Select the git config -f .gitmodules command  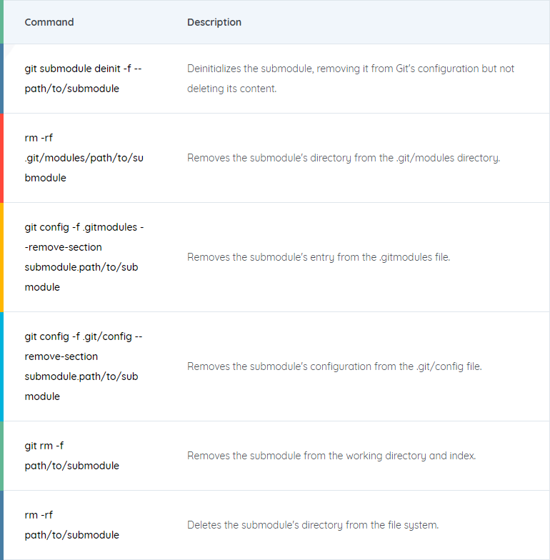[84, 257]
